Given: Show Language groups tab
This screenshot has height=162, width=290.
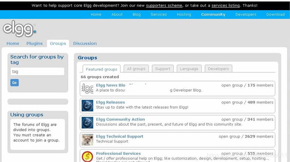Looking at the screenshot, I should (x=189, y=68).
